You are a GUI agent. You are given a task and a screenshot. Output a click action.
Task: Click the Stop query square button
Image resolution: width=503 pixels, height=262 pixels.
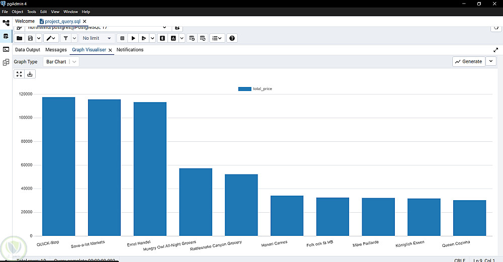tap(122, 38)
